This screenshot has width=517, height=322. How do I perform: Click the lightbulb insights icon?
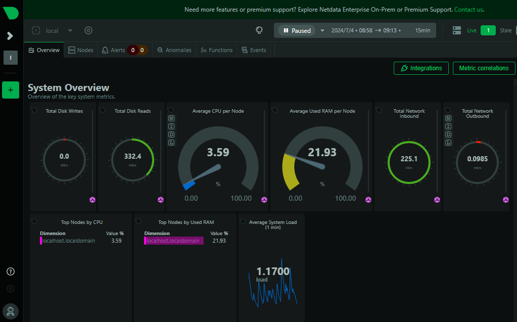(259, 30)
